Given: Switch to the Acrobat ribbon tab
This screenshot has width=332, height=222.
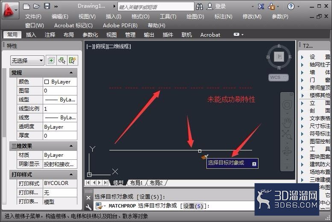Looking at the screenshot, I should point(210,35).
